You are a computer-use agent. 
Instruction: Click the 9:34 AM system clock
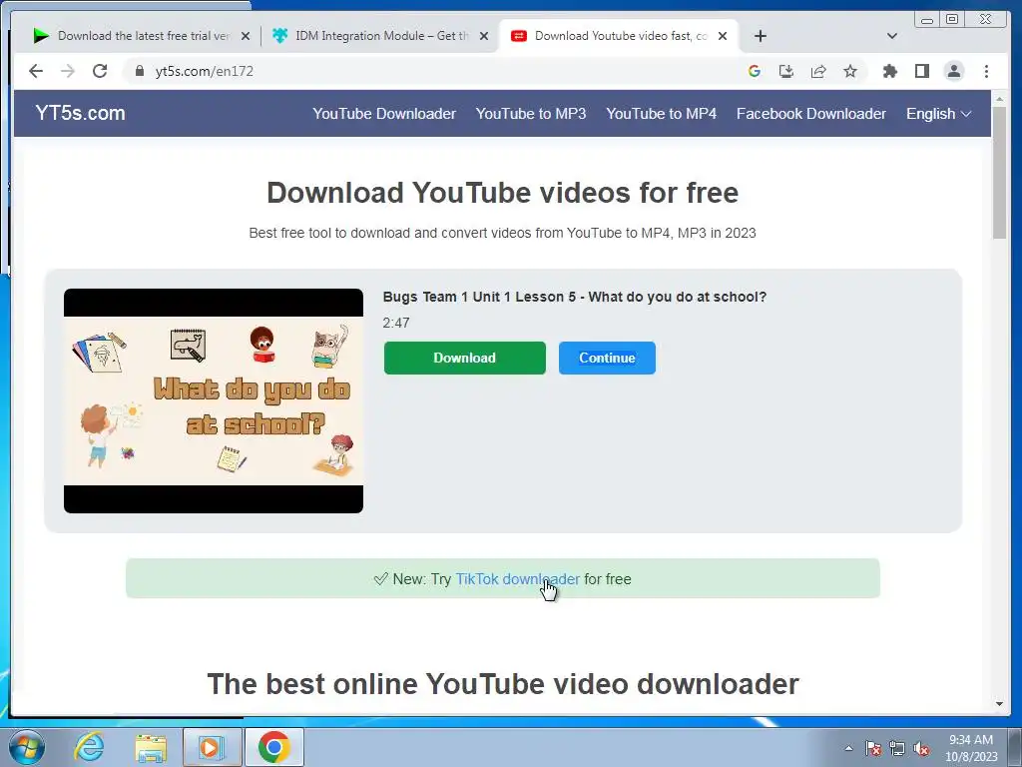[971, 740]
